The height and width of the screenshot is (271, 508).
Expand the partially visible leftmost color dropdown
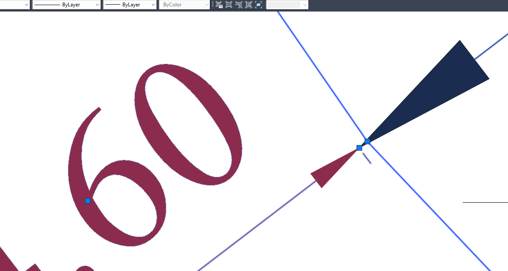[15, 5]
